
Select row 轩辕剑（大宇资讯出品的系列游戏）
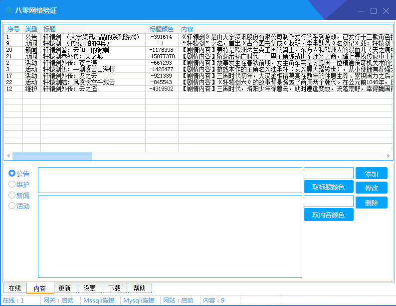198,37
